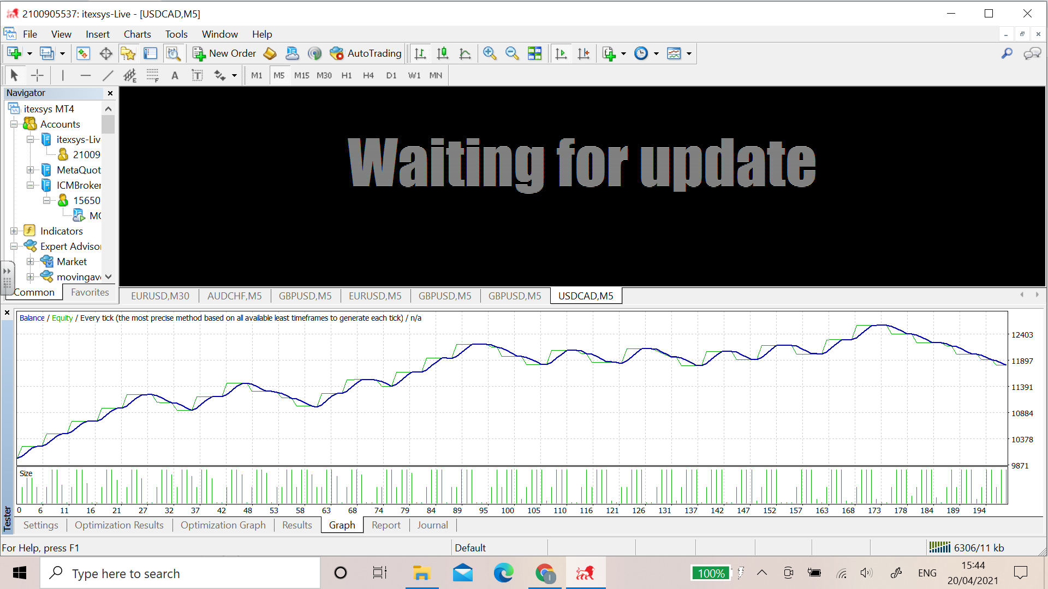Image resolution: width=1048 pixels, height=589 pixels.
Task: Click the New Chart toolbar icon
Action: pos(14,53)
